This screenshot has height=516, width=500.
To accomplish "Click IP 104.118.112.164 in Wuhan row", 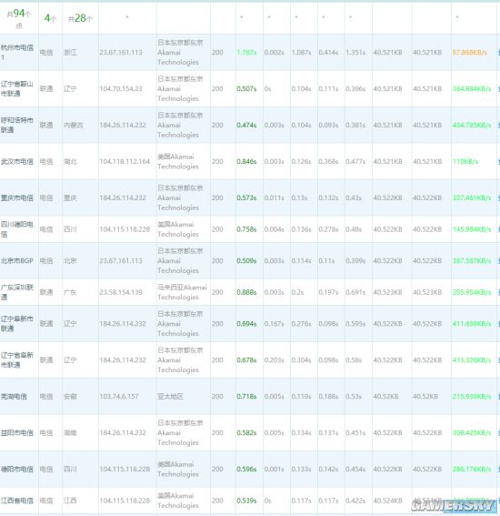I will click(125, 162).
